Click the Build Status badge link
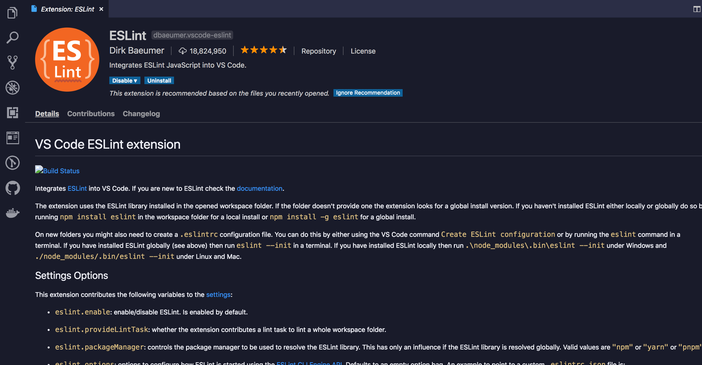The image size is (702, 365). coord(57,170)
